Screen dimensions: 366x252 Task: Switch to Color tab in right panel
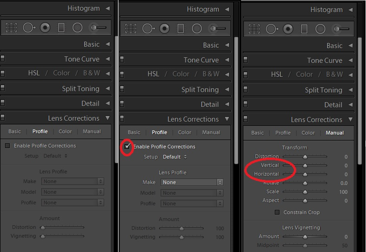tap(308, 133)
